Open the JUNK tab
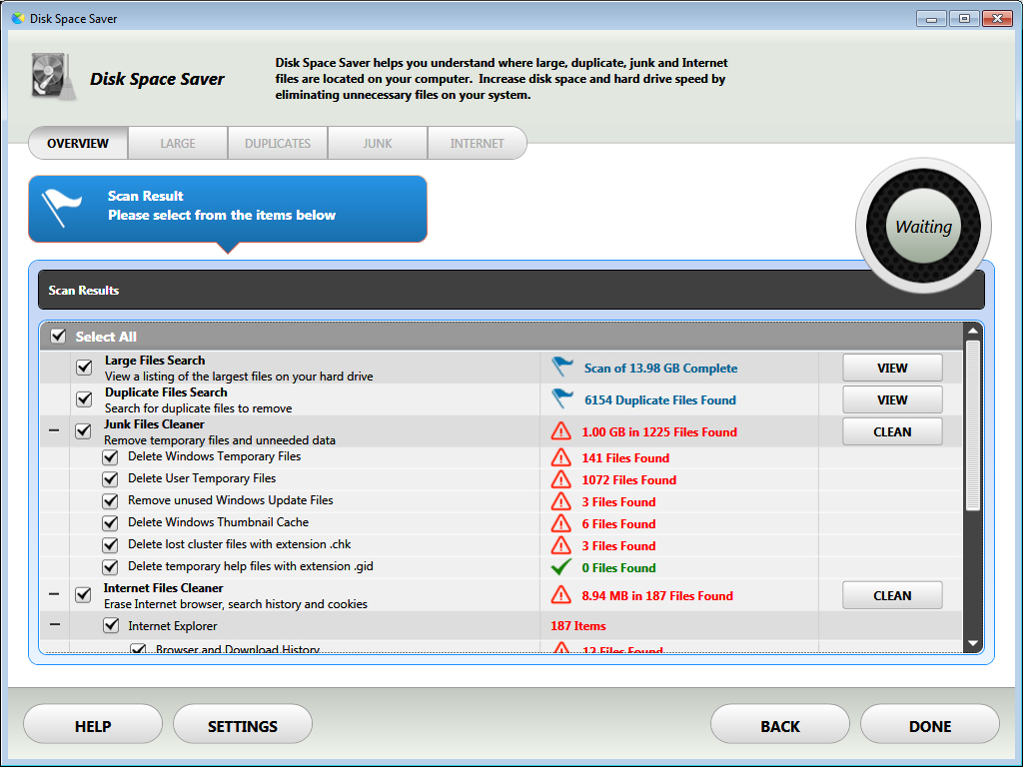Viewport: 1023px width, 767px height. click(x=378, y=143)
